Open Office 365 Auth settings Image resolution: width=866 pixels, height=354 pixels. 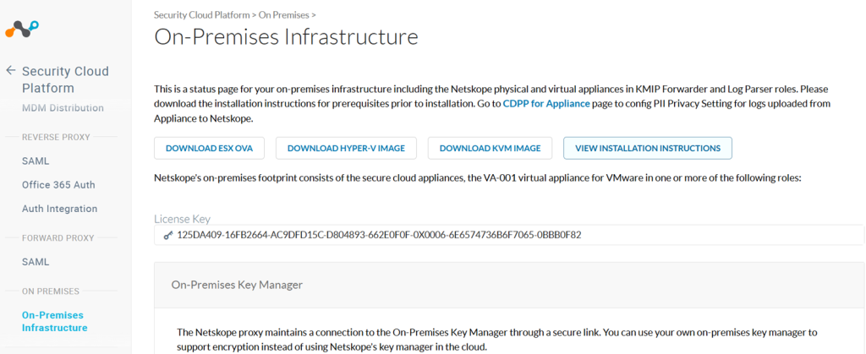click(x=58, y=185)
